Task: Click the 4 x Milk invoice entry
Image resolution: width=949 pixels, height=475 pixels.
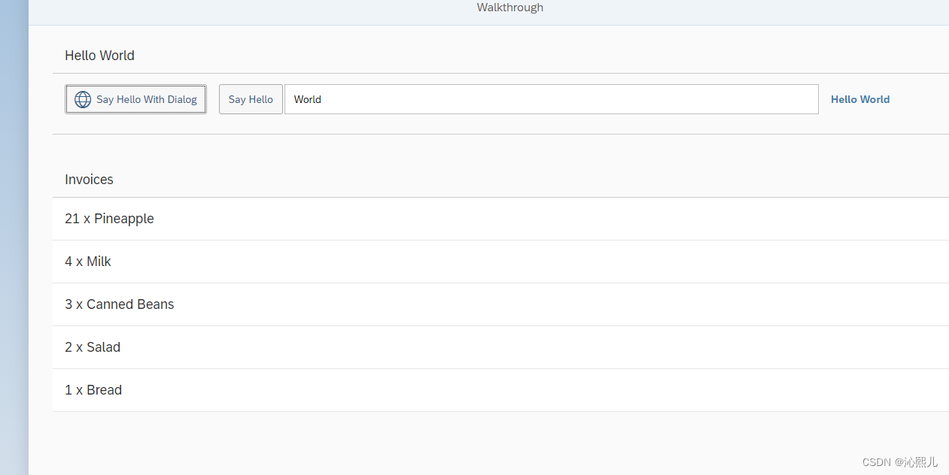Action: [x=87, y=262]
